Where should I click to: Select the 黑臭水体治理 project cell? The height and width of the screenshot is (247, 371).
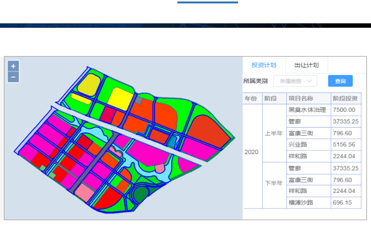[308, 110]
